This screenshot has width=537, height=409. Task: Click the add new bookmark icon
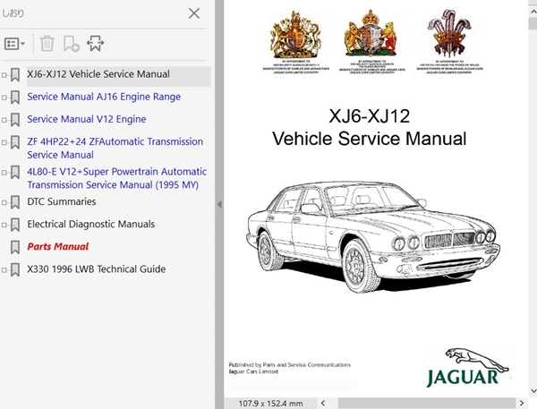coord(72,44)
